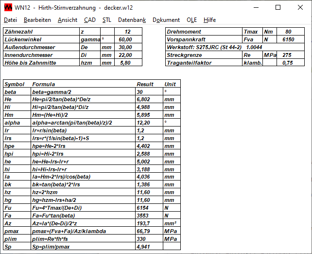Screen dimensions: 312x254
Task: Open the Ansicht menu
Action: click(68, 20)
